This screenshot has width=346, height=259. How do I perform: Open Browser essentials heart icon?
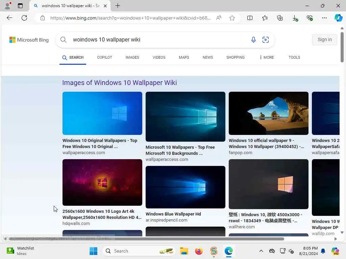tap(310, 18)
